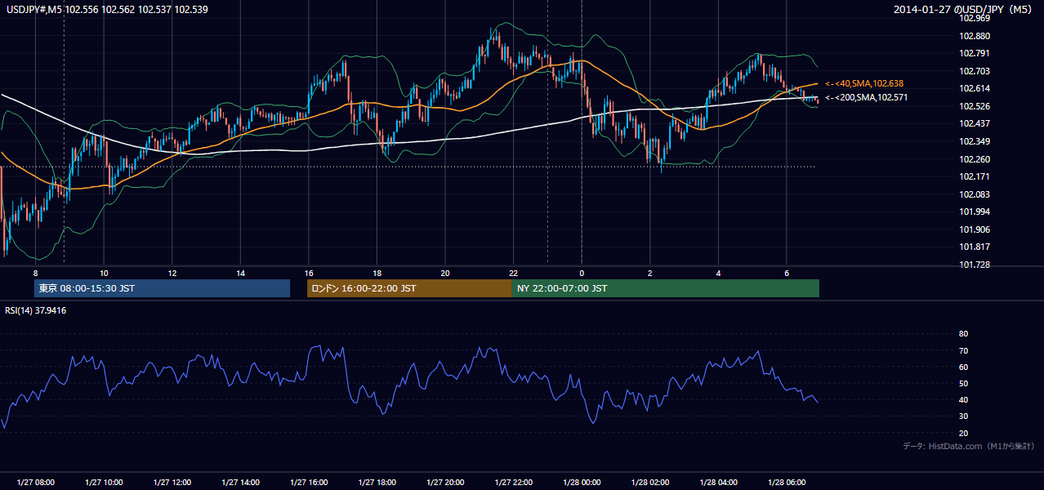Image resolution: width=1044 pixels, height=490 pixels.
Task: Click hour label 16 under price chart
Action: 309,273
